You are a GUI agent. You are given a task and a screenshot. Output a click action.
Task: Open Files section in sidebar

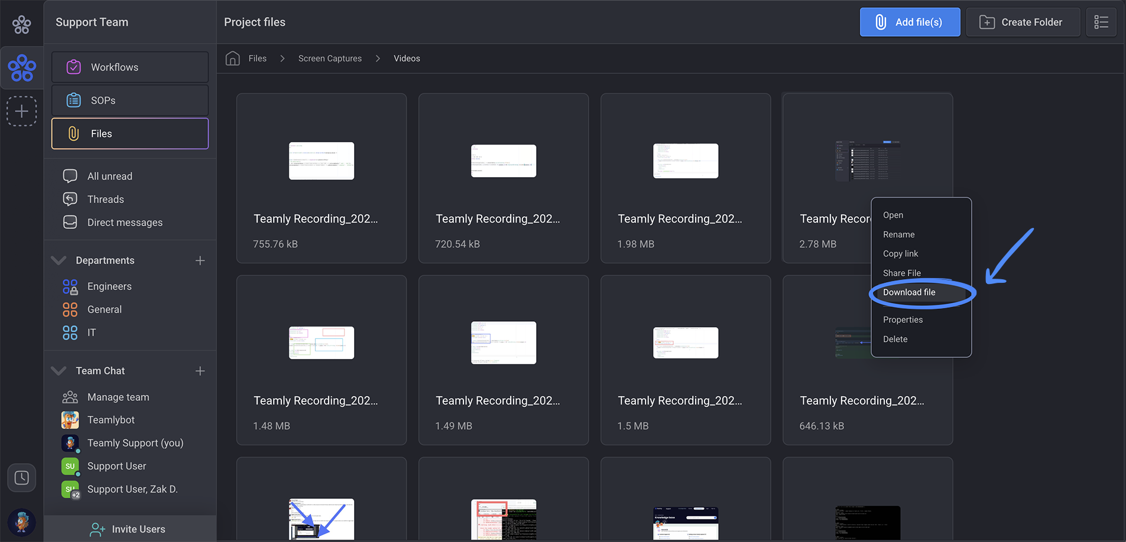click(x=130, y=133)
